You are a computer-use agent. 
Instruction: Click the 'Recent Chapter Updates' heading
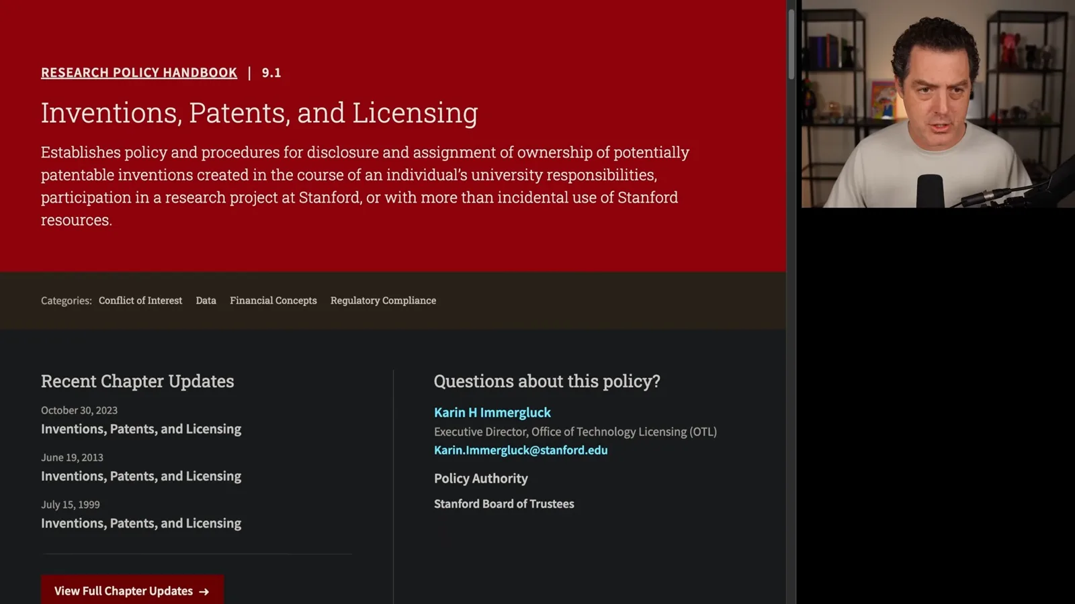138,381
